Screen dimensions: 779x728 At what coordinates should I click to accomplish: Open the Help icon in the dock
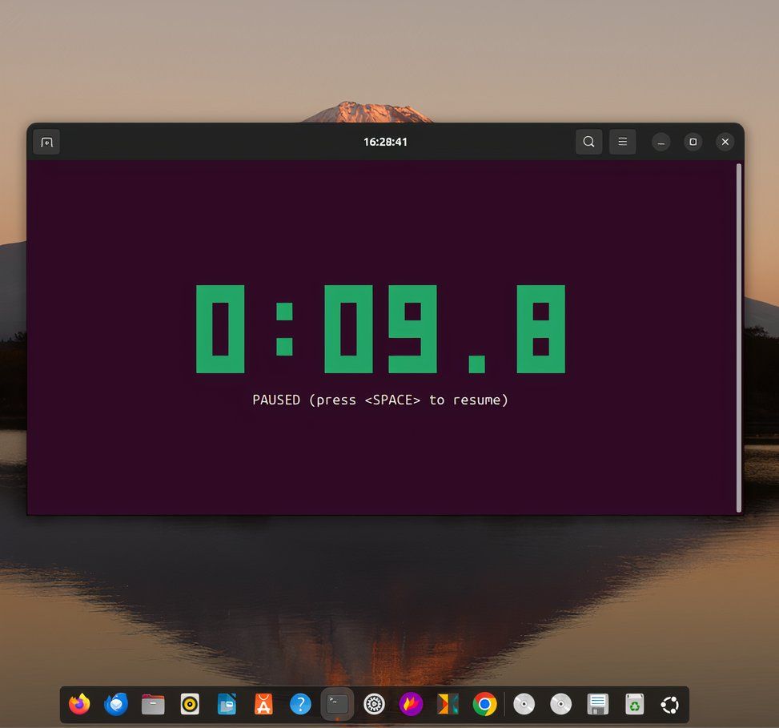click(300, 705)
